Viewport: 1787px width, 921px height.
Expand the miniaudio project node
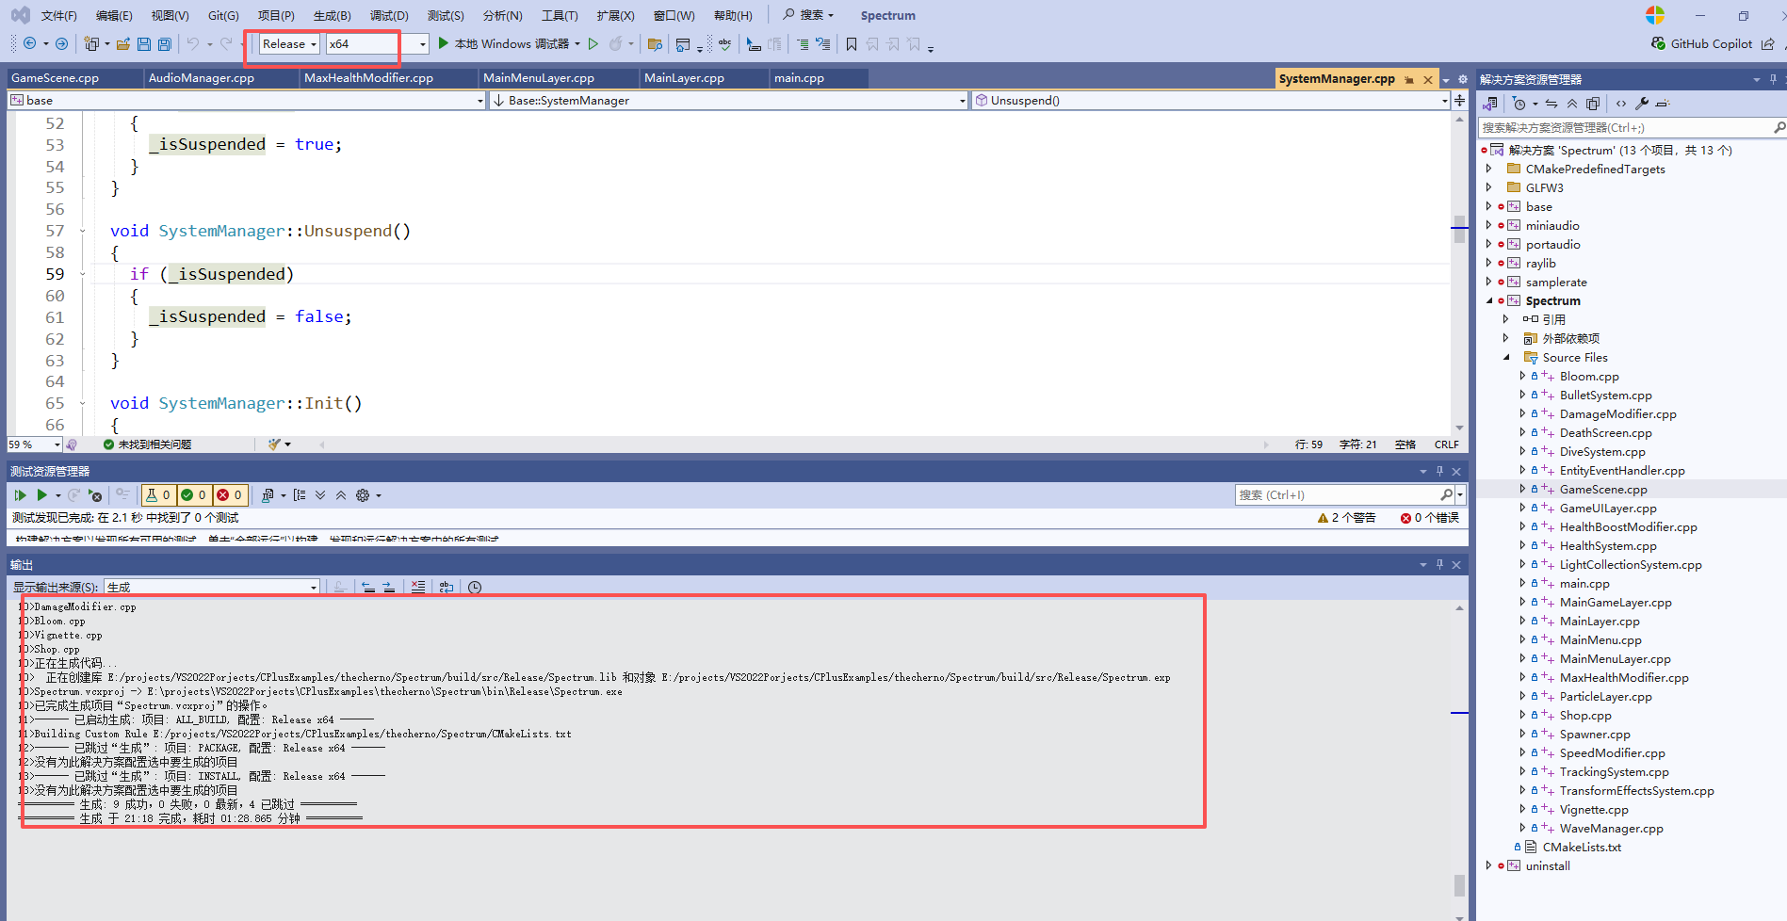(x=1489, y=225)
